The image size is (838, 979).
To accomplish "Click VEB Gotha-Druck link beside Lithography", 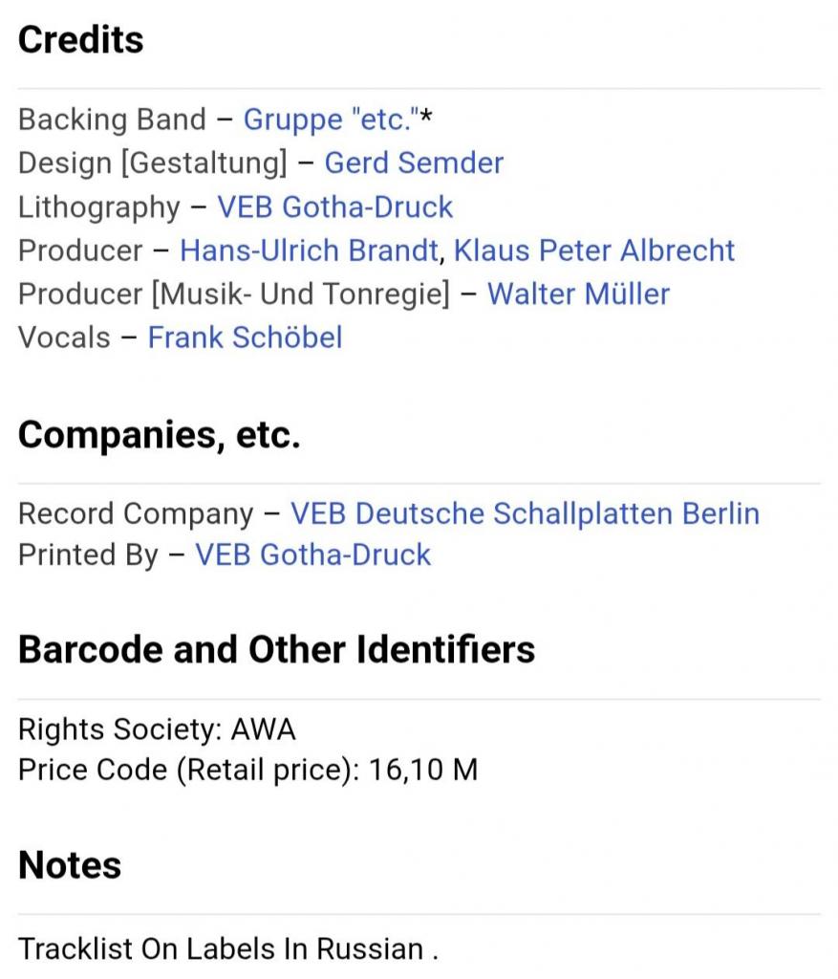I will tap(334, 207).
